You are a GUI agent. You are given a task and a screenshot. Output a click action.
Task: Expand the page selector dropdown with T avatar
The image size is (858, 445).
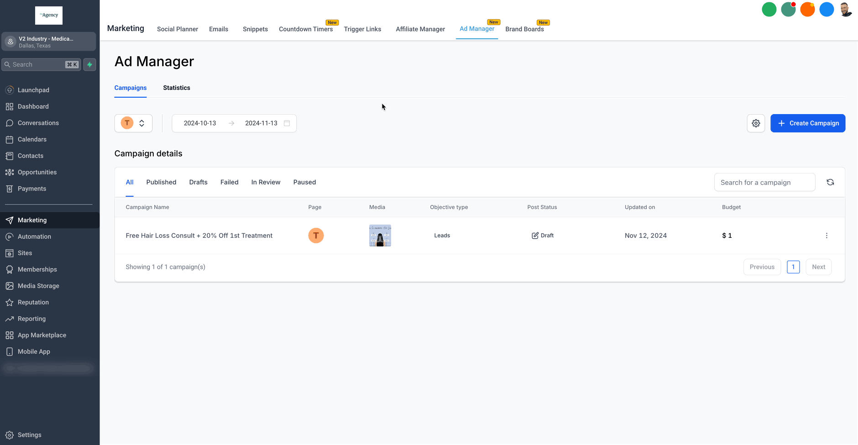(133, 123)
